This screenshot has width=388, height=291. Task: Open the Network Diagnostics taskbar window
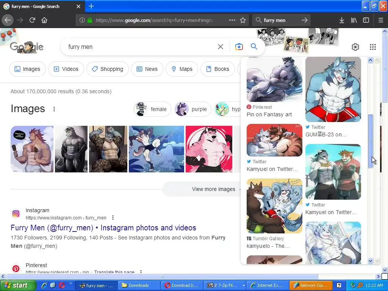[311, 285]
